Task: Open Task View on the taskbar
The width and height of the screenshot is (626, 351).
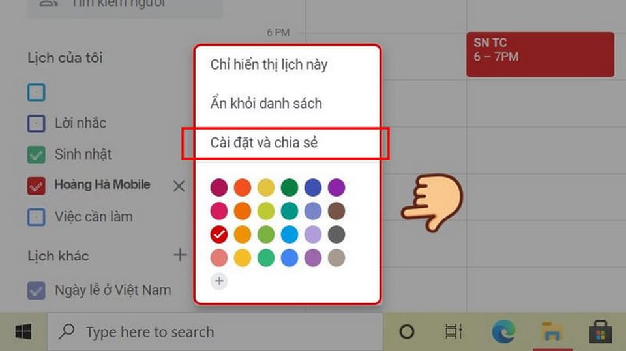Action: point(454,331)
